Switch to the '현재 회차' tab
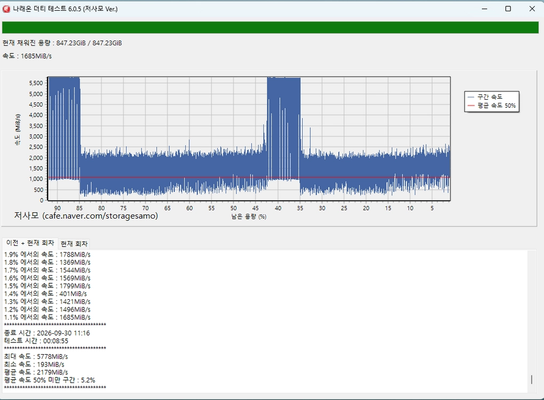The height and width of the screenshot is (400, 544). pyautogui.click(x=74, y=244)
